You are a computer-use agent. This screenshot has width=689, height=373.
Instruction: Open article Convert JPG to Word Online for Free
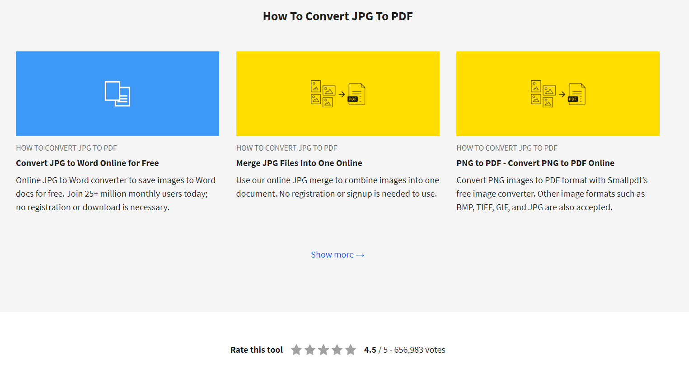87,163
